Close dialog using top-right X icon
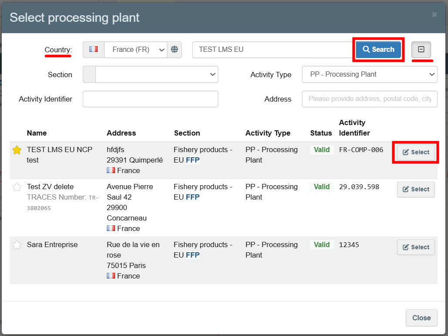Image resolution: width=448 pixels, height=336 pixels. click(434, 15)
